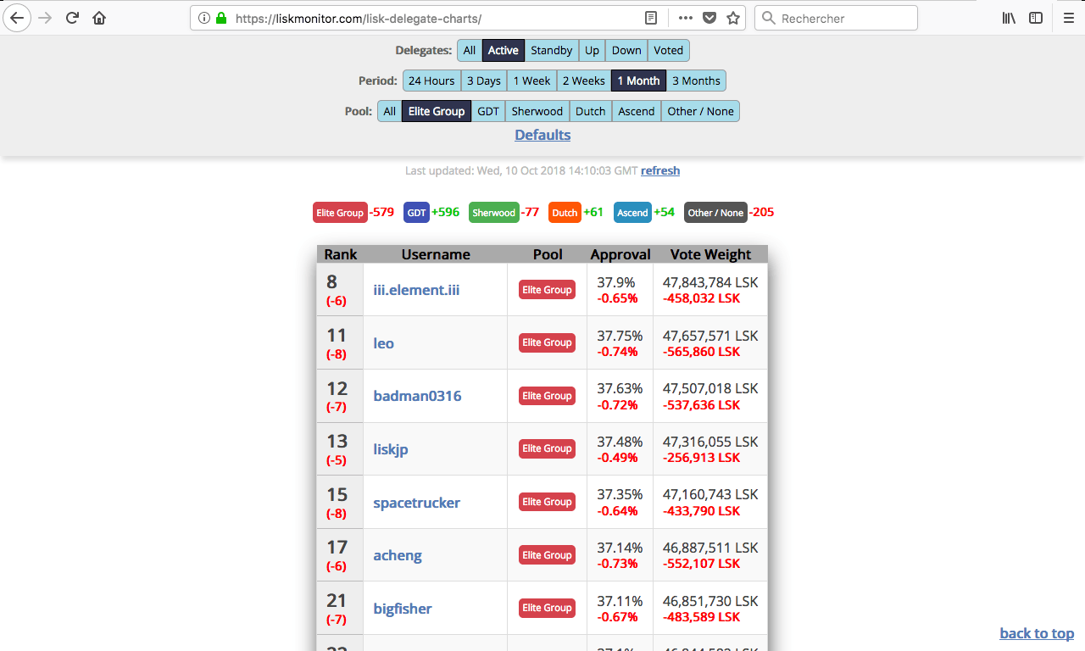Open the Pocket save icon
The width and height of the screenshot is (1085, 651).
709,18
